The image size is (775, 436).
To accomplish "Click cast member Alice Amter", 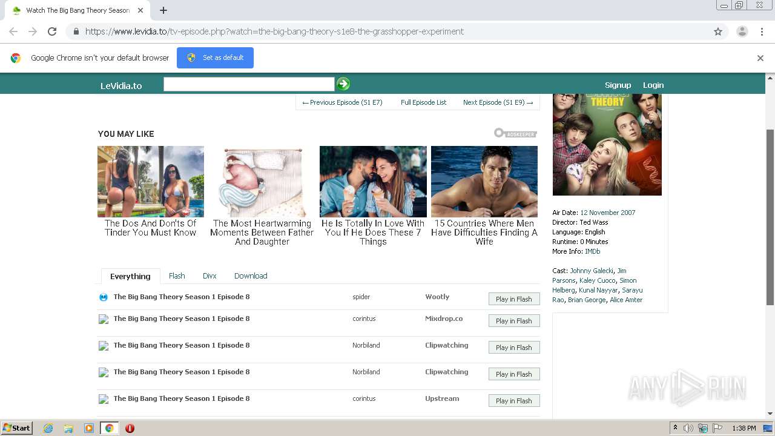I will [x=626, y=300].
